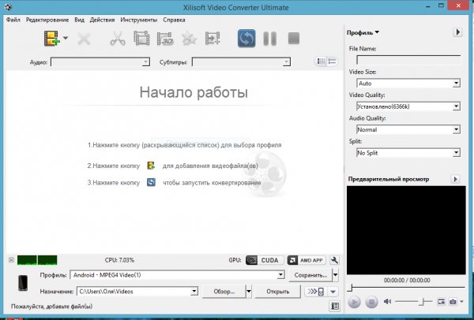This screenshot has width=474, height=320.
Task: Click the Profile panel collapse arrow
Action: [457, 32]
